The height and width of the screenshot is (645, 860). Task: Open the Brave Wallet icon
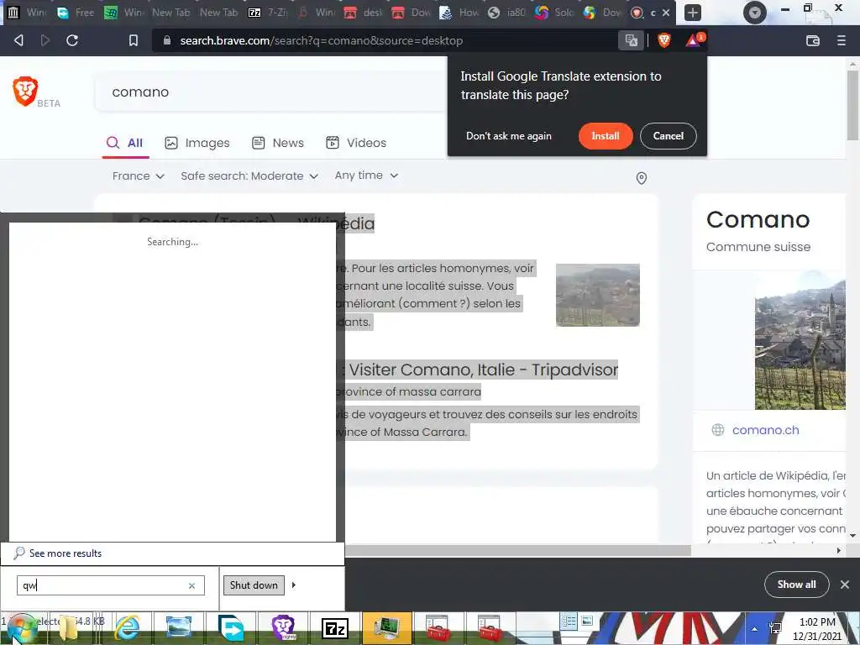812,40
